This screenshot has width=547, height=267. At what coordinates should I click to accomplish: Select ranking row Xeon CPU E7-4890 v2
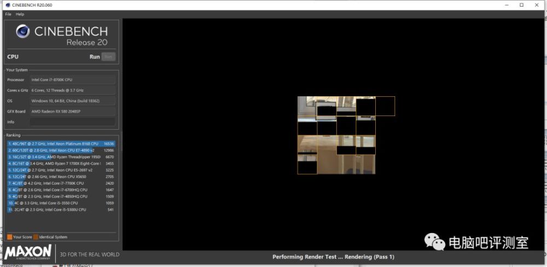coord(61,150)
